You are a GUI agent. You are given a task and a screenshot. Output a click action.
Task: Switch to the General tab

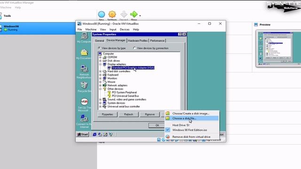pyautogui.click(x=99, y=41)
